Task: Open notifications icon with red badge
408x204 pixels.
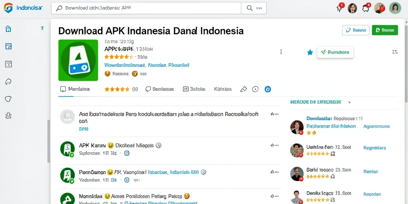Action: [339, 7]
